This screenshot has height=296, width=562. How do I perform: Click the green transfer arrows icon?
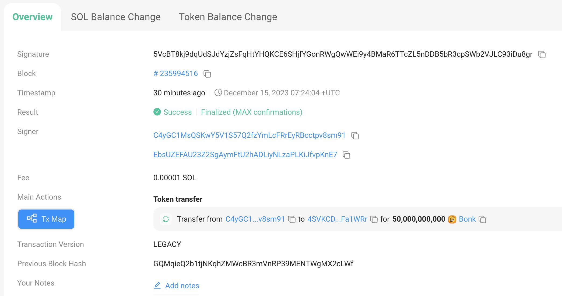166,219
